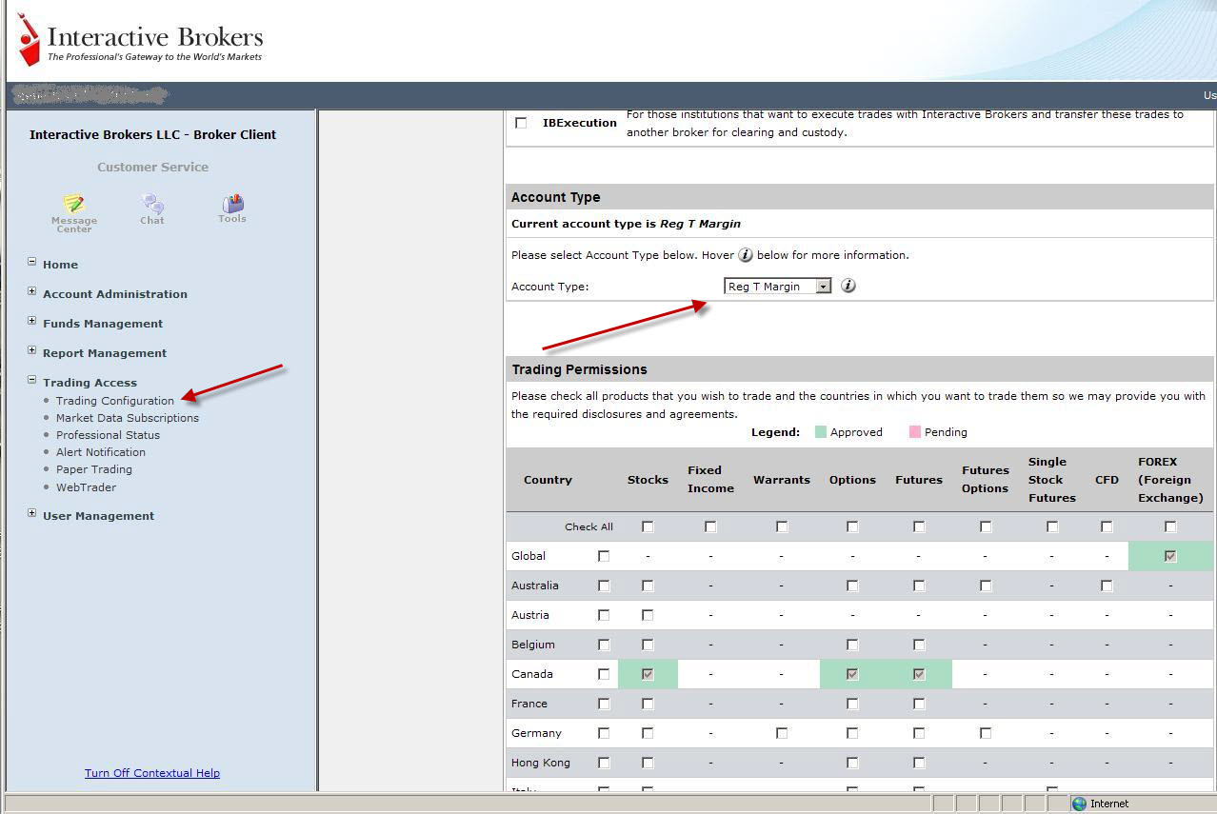1217x814 pixels.
Task: Click the Hong Kong row label
Action: (540, 763)
